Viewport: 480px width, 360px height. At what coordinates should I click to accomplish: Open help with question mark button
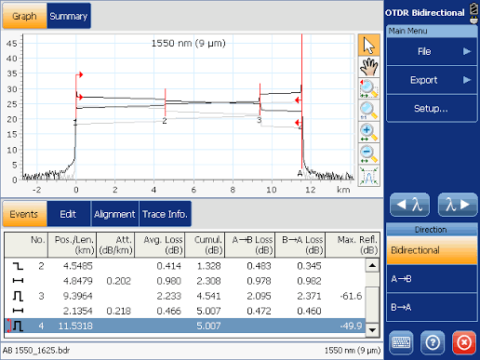pyautogui.click(x=433, y=342)
